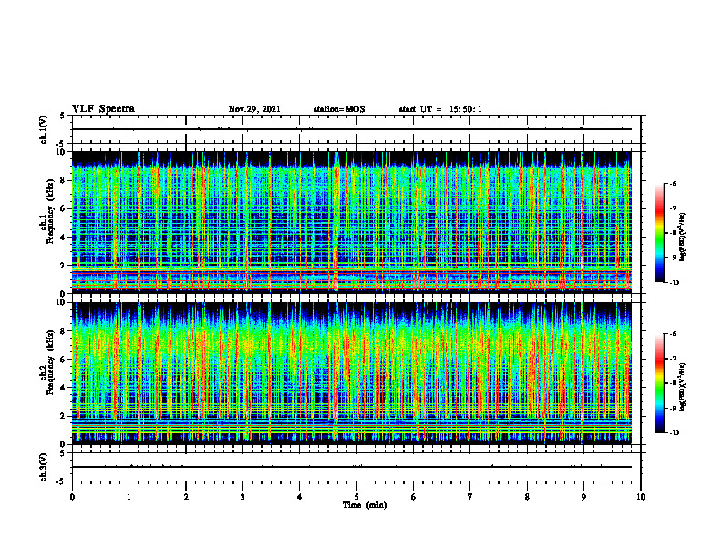Viewport: 722px width, 557px height.
Task: Click the "-10" label on ch.2 colorbar
Action: tap(674, 433)
